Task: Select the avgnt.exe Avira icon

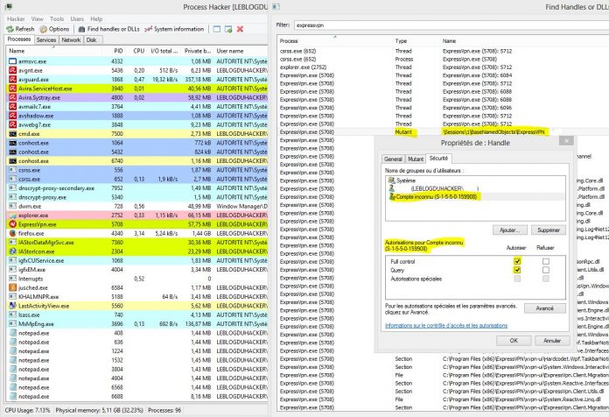Action: click(12, 70)
